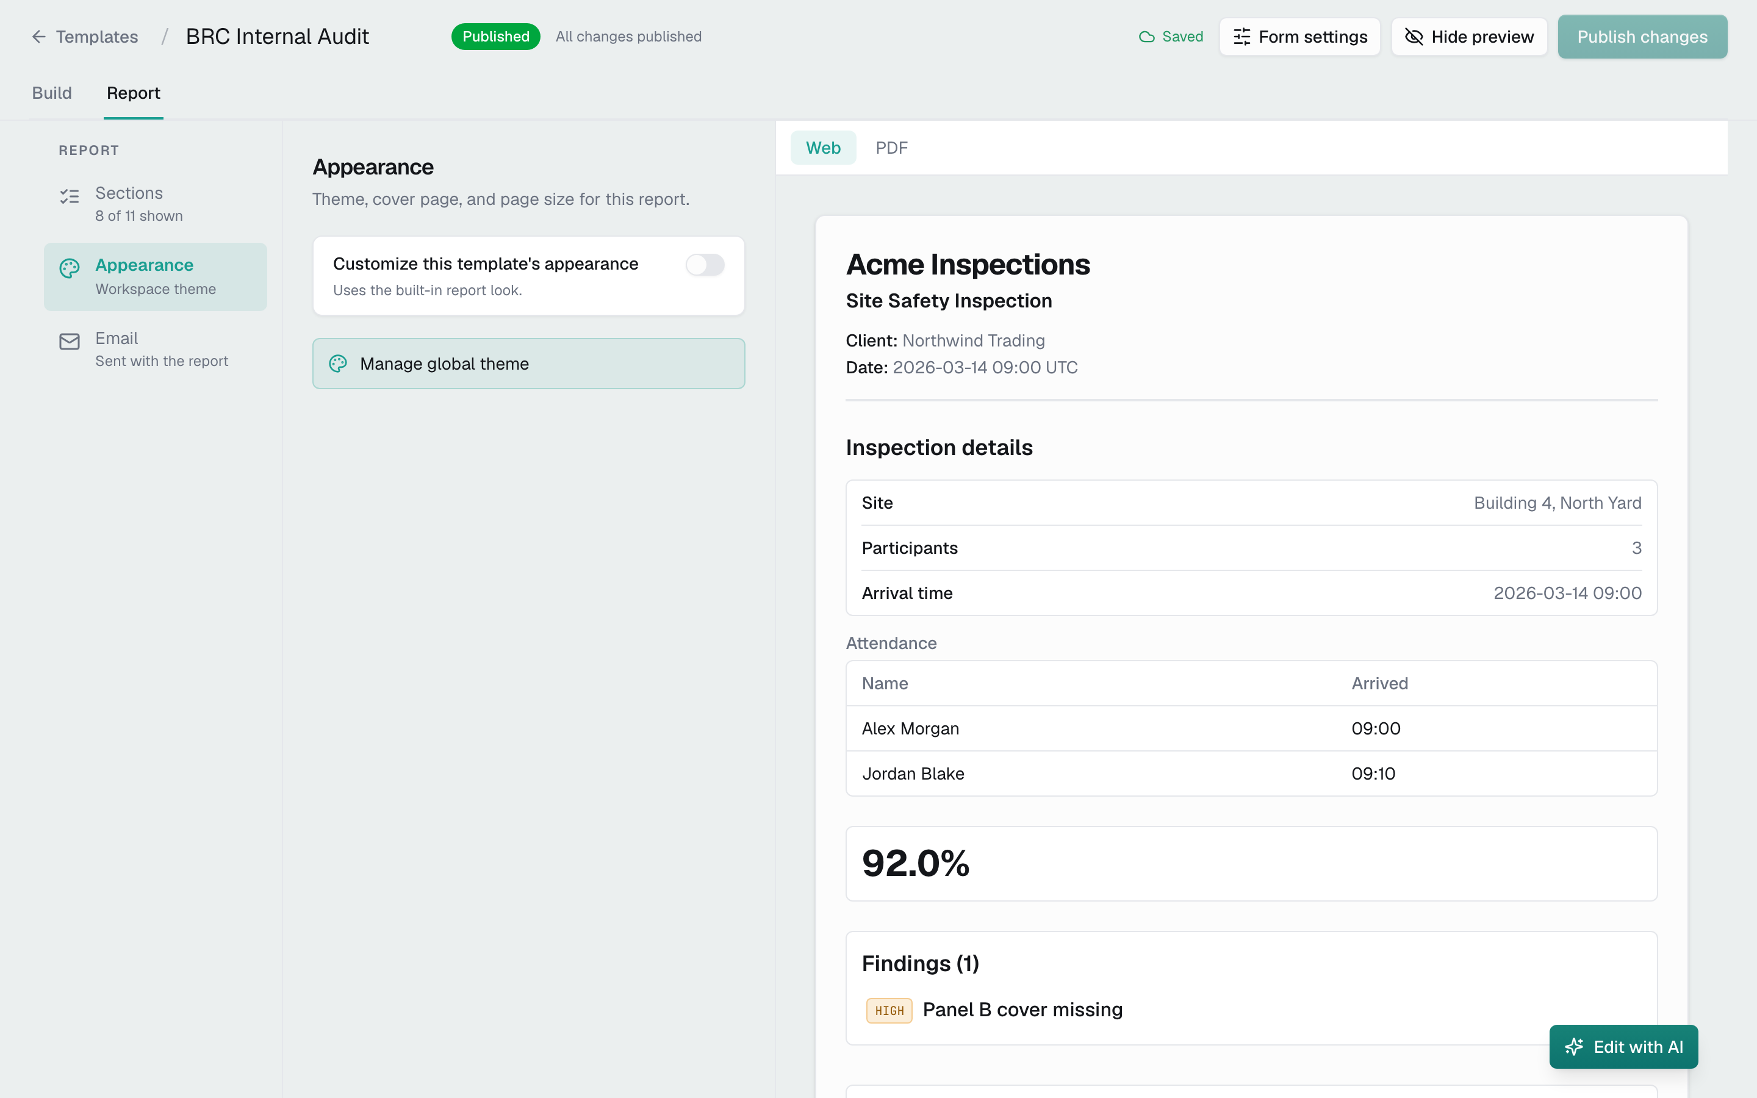Click the Published status badge
Viewport: 1757px width, 1098px height.
click(x=496, y=37)
